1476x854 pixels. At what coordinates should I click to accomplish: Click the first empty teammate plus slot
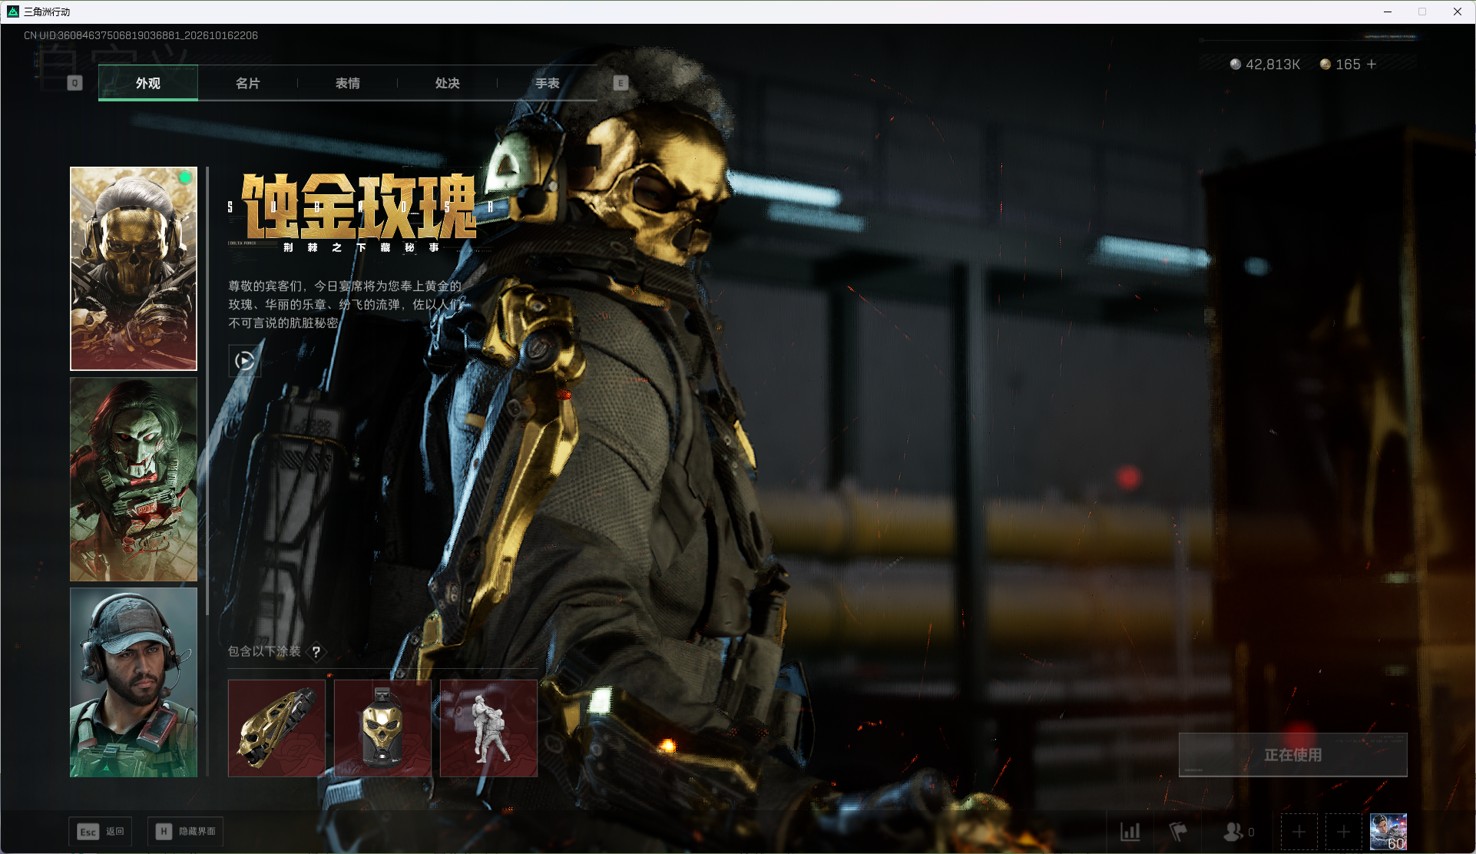[1299, 832]
